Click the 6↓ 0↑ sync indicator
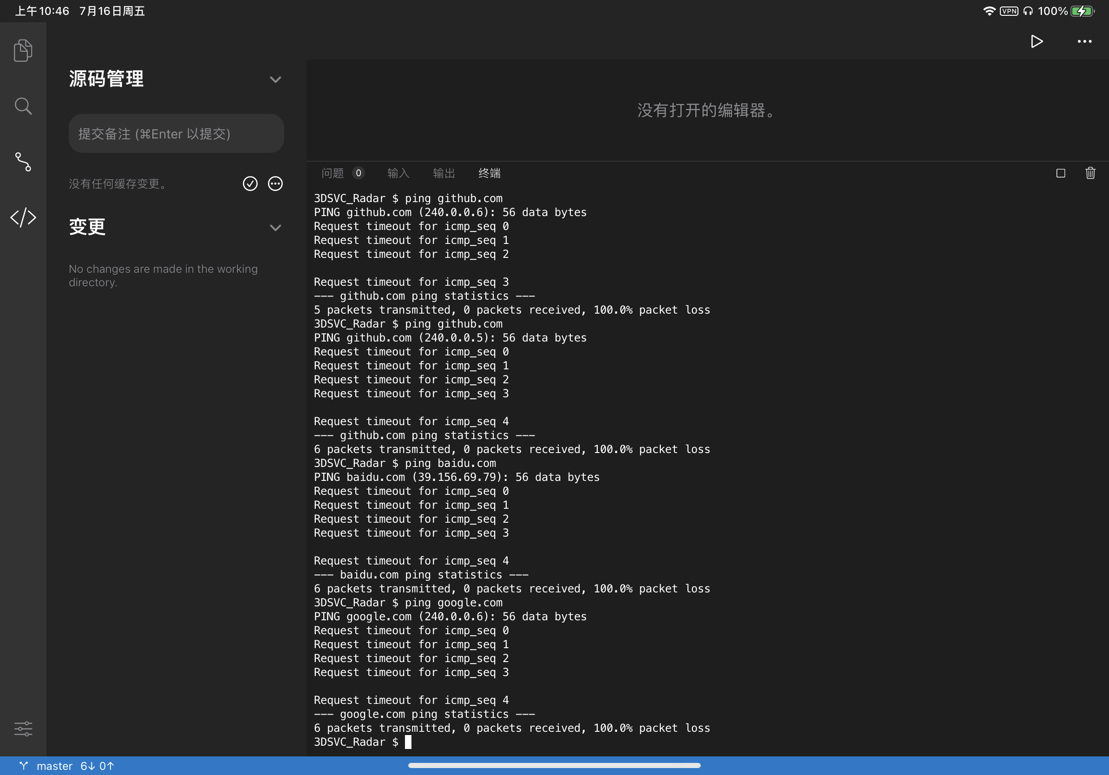This screenshot has height=775, width=1109. coord(97,766)
